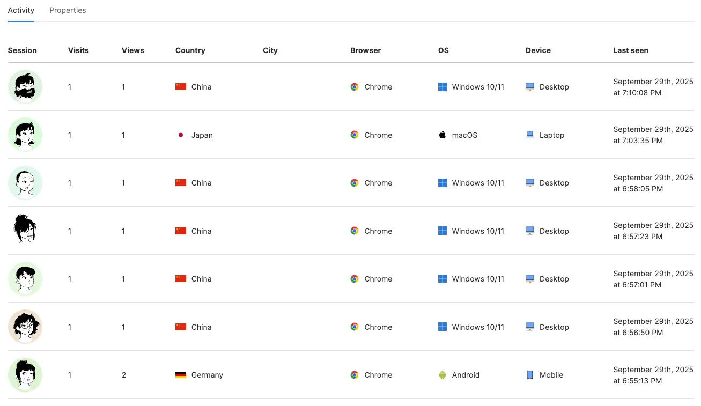The width and height of the screenshot is (701, 406).
Task: Click the Country column header
Action: coord(190,50)
